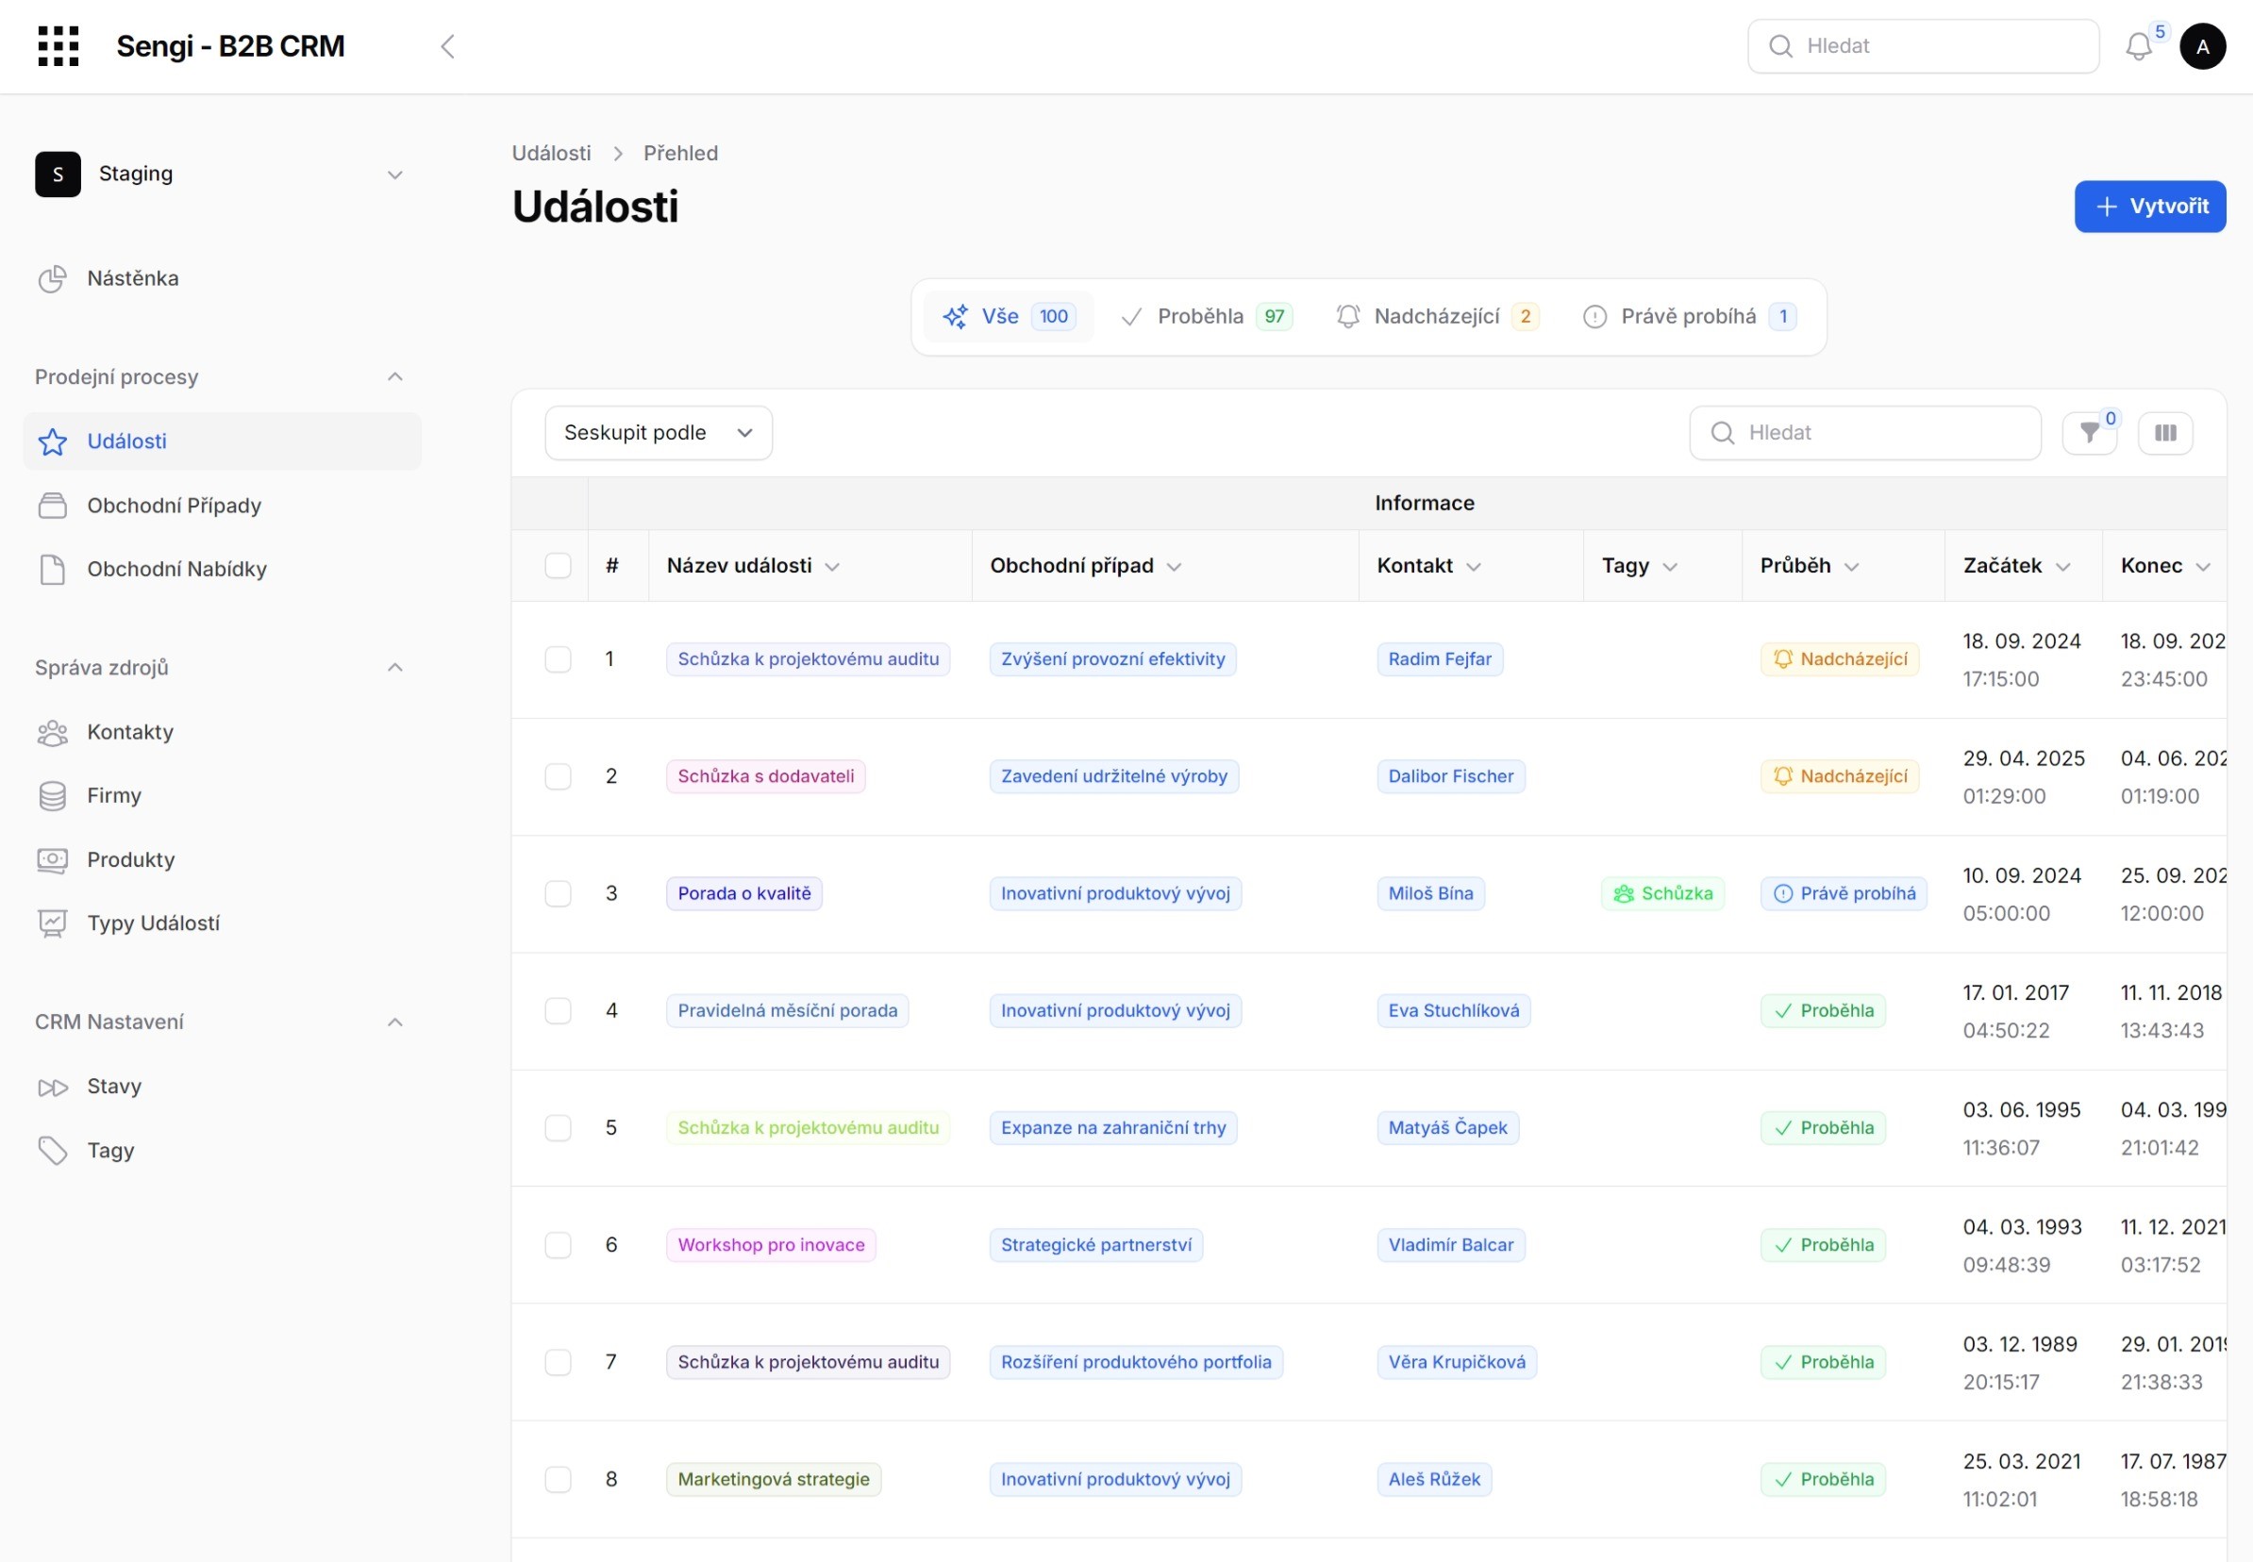Click the table Hledat search field

(x=1864, y=433)
